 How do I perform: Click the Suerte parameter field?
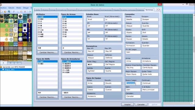113,71
